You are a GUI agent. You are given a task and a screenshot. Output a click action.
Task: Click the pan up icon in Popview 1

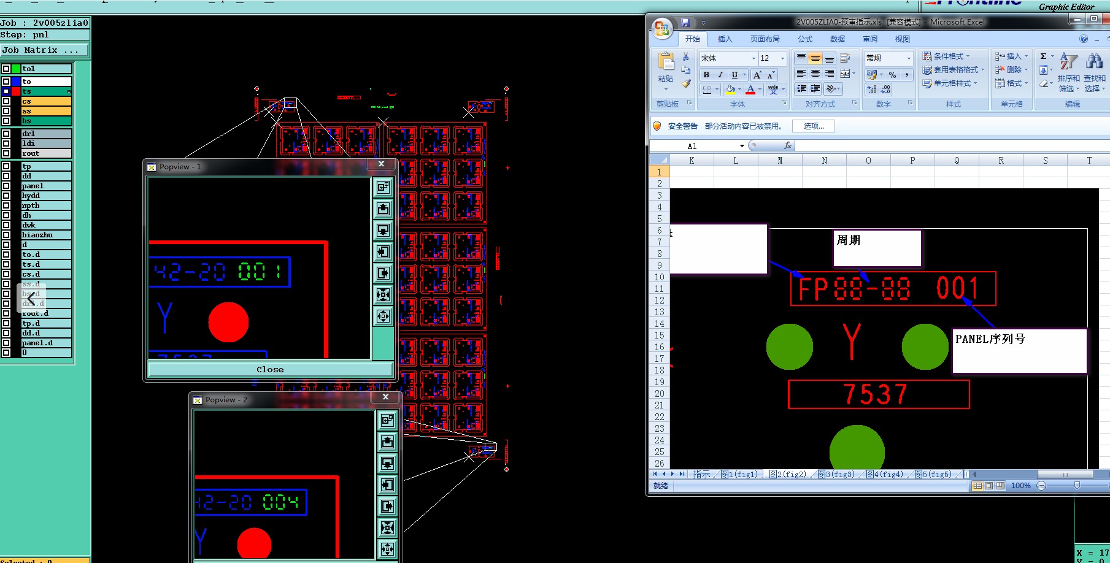(383, 209)
